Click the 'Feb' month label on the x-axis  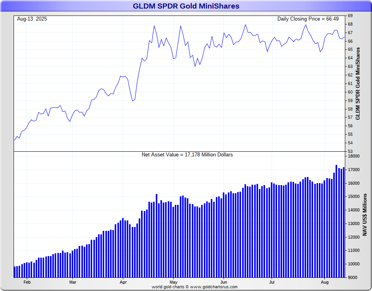(27, 282)
